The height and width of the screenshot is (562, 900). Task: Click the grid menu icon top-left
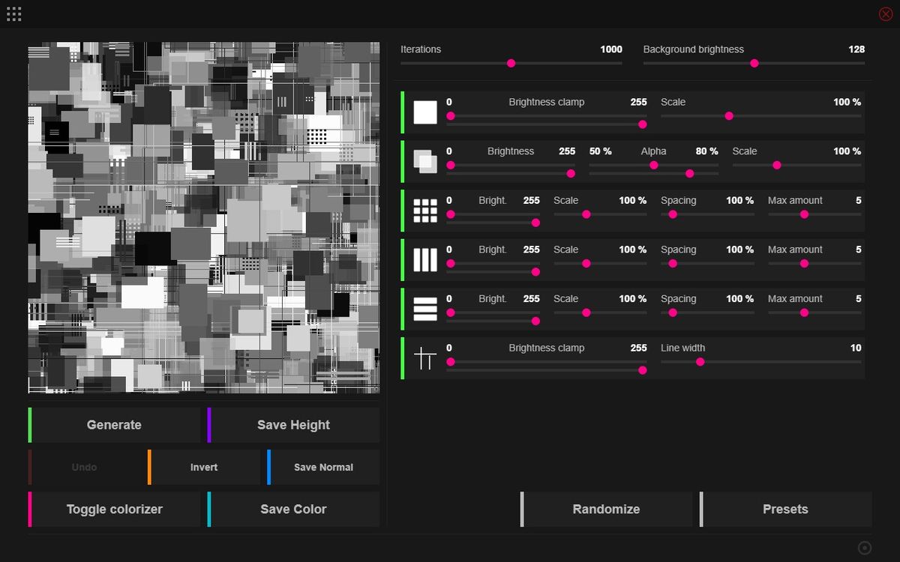click(x=13, y=13)
